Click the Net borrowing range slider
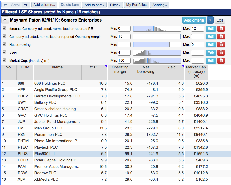The image size is (231, 185). [157, 45]
